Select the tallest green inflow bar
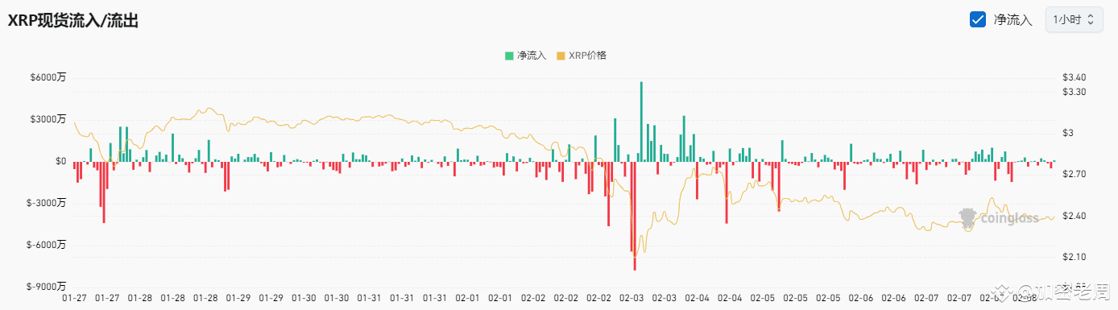 pos(641,122)
